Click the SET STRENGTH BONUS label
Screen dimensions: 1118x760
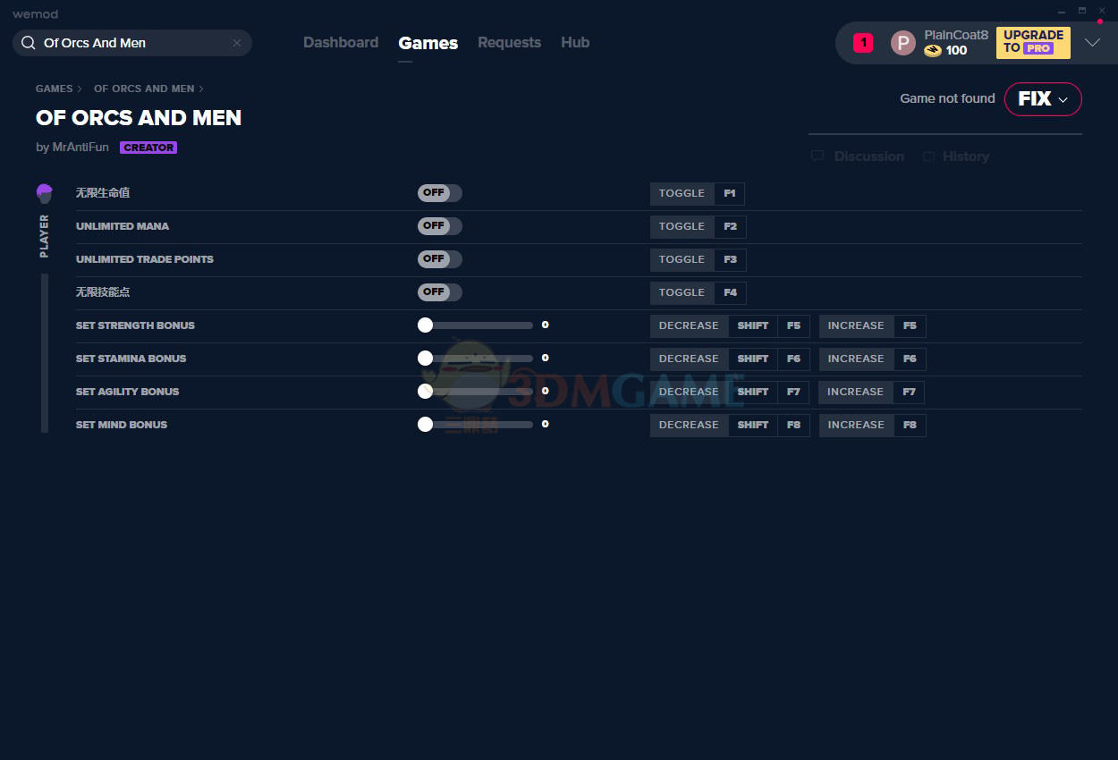tap(135, 325)
